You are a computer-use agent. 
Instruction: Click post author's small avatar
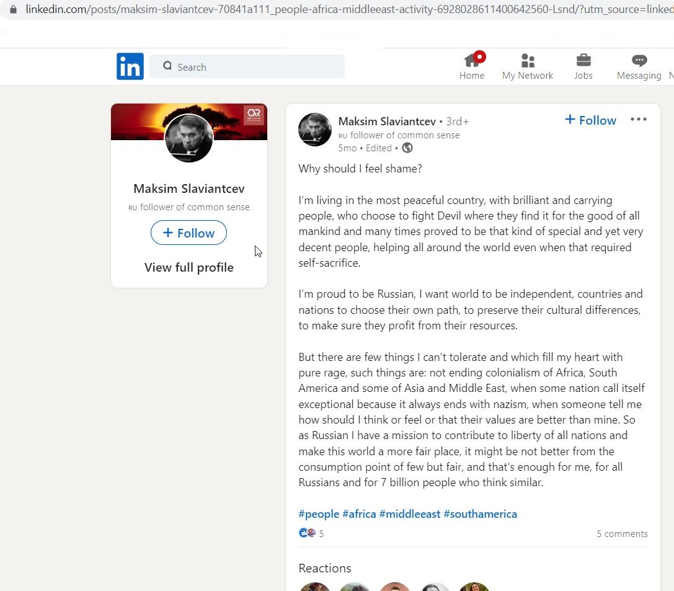(x=315, y=130)
